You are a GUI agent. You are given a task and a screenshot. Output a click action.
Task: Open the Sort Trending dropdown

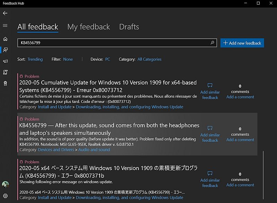[x=35, y=59]
